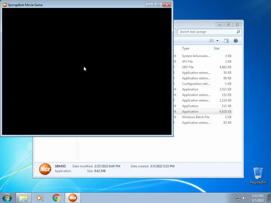Image resolution: width=271 pixels, height=203 pixels.
Task: Click the date modified value 2/27/2022 6:04 PM
Action: (107, 166)
